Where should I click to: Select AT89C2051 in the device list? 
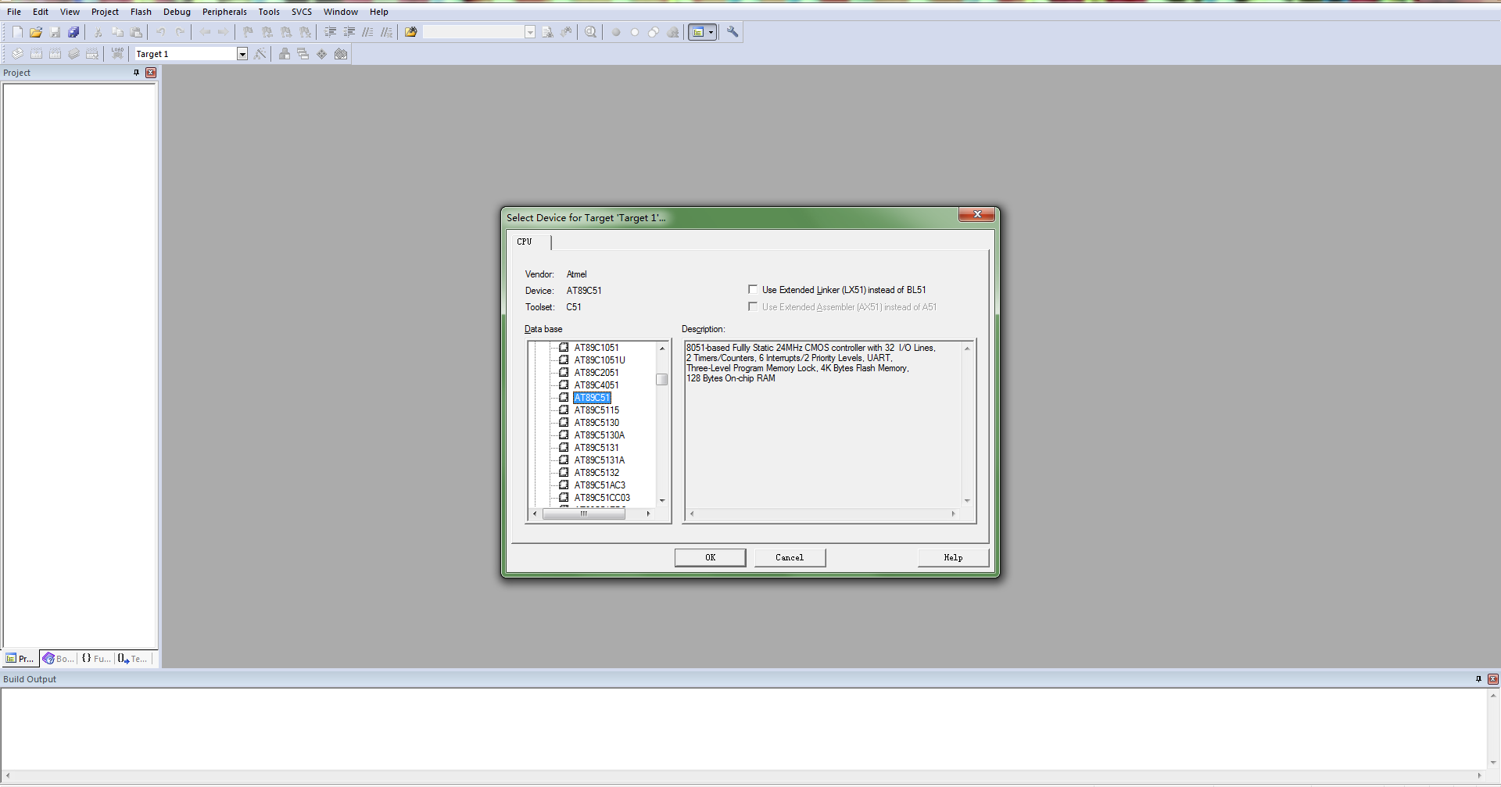[596, 373]
